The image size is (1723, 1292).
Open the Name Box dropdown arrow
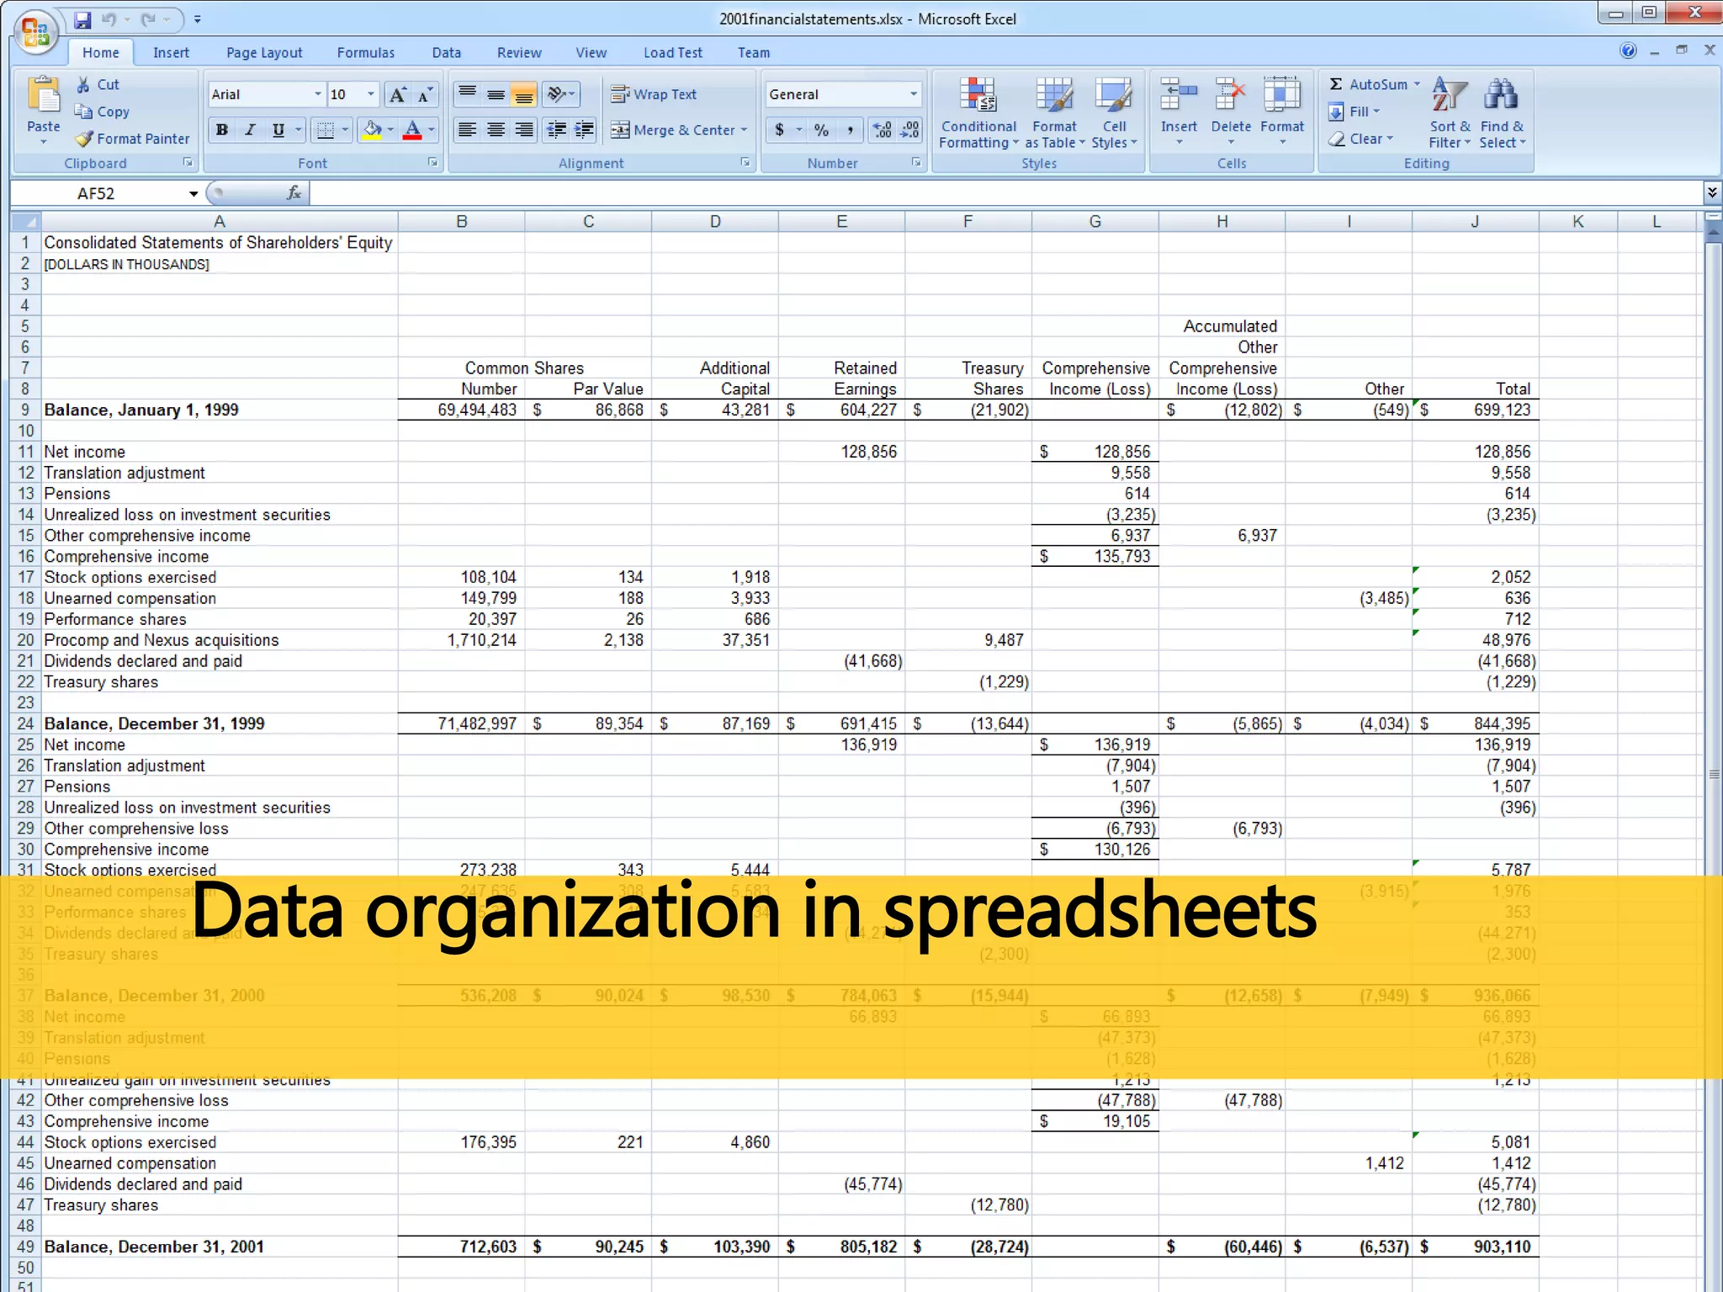click(194, 193)
